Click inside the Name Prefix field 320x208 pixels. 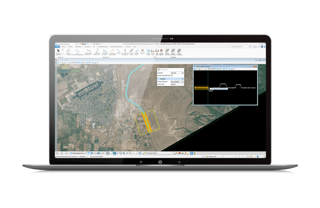click(176, 85)
